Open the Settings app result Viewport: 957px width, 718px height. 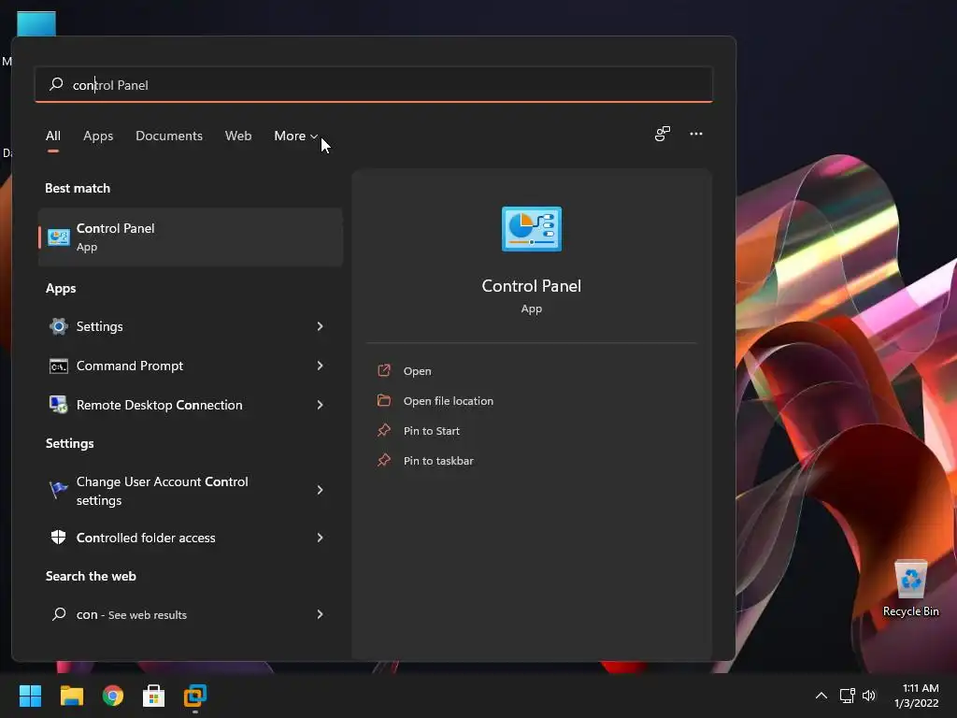tap(191, 326)
